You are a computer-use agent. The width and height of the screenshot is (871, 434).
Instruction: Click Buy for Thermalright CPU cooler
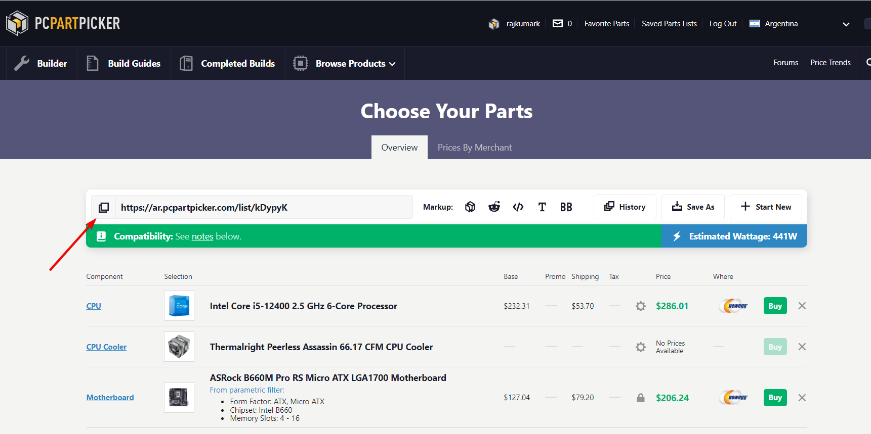775,347
